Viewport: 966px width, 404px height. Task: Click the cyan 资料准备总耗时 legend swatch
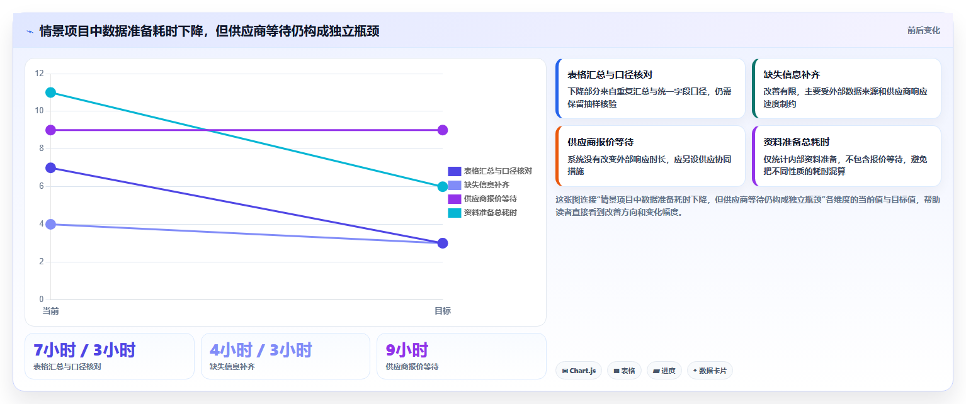click(x=455, y=213)
